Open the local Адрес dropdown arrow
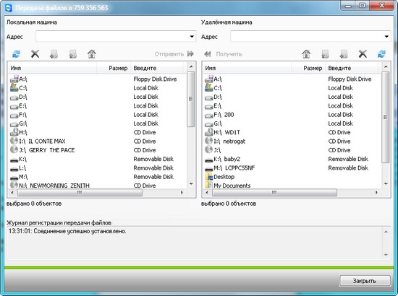 click(192, 37)
